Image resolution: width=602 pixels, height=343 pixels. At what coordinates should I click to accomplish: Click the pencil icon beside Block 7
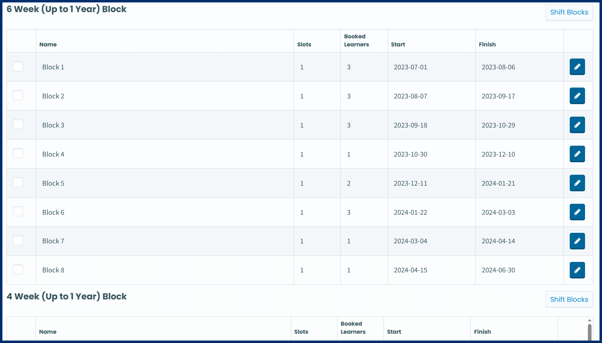click(577, 241)
